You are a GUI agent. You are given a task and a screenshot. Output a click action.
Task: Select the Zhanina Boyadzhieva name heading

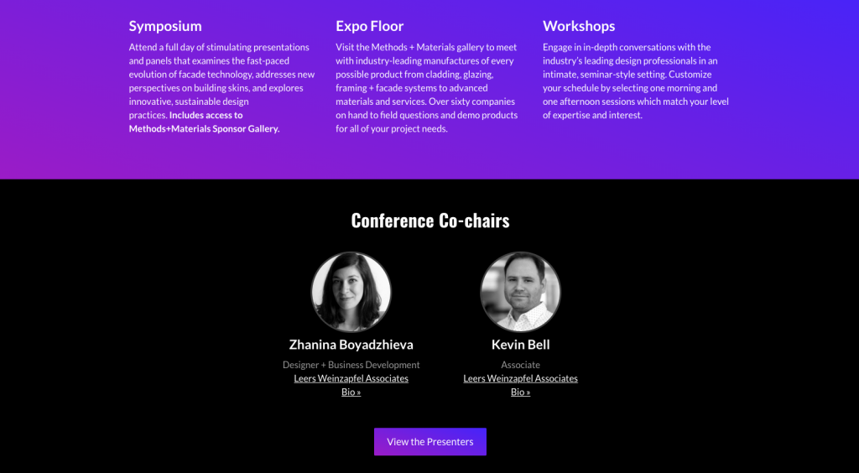(x=351, y=345)
